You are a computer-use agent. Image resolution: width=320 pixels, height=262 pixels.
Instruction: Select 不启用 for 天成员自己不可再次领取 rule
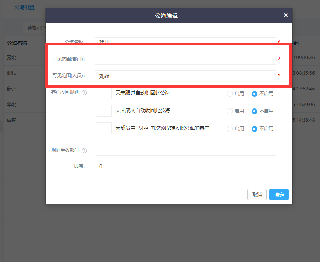(254, 129)
